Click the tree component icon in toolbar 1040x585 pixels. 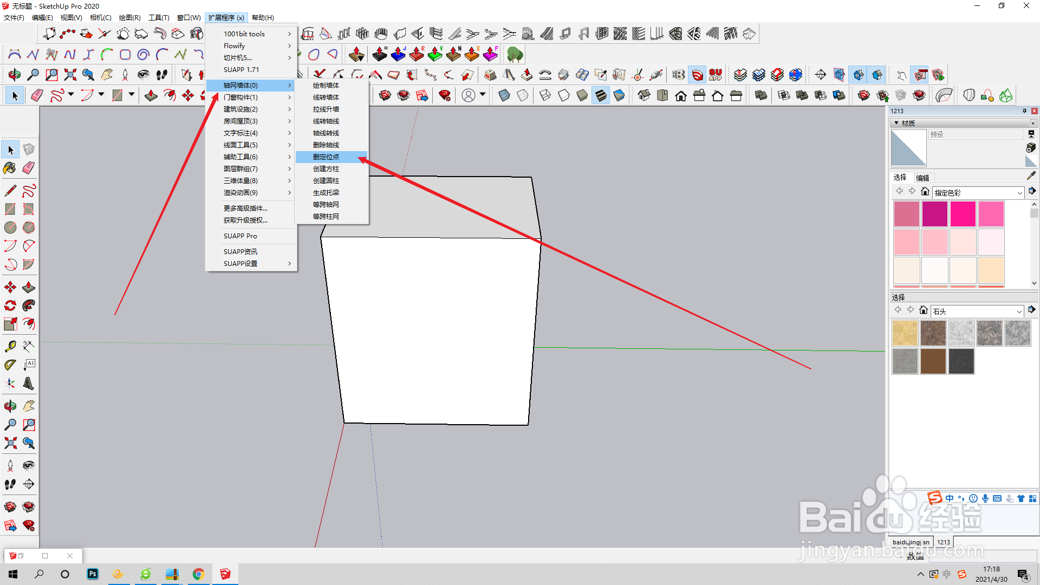tap(515, 54)
